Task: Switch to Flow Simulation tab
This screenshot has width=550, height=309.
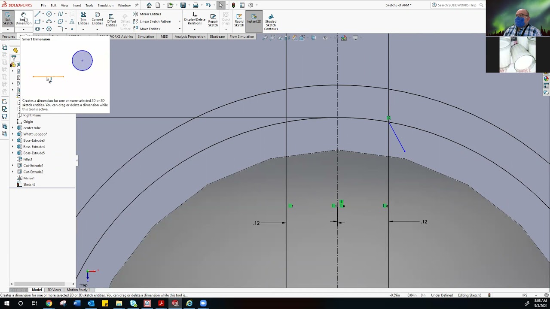Action: [242, 36]
